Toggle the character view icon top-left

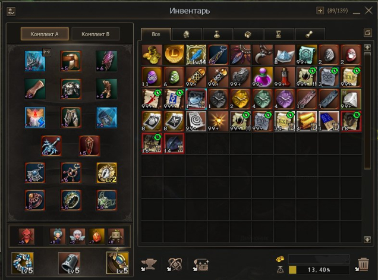11,11
